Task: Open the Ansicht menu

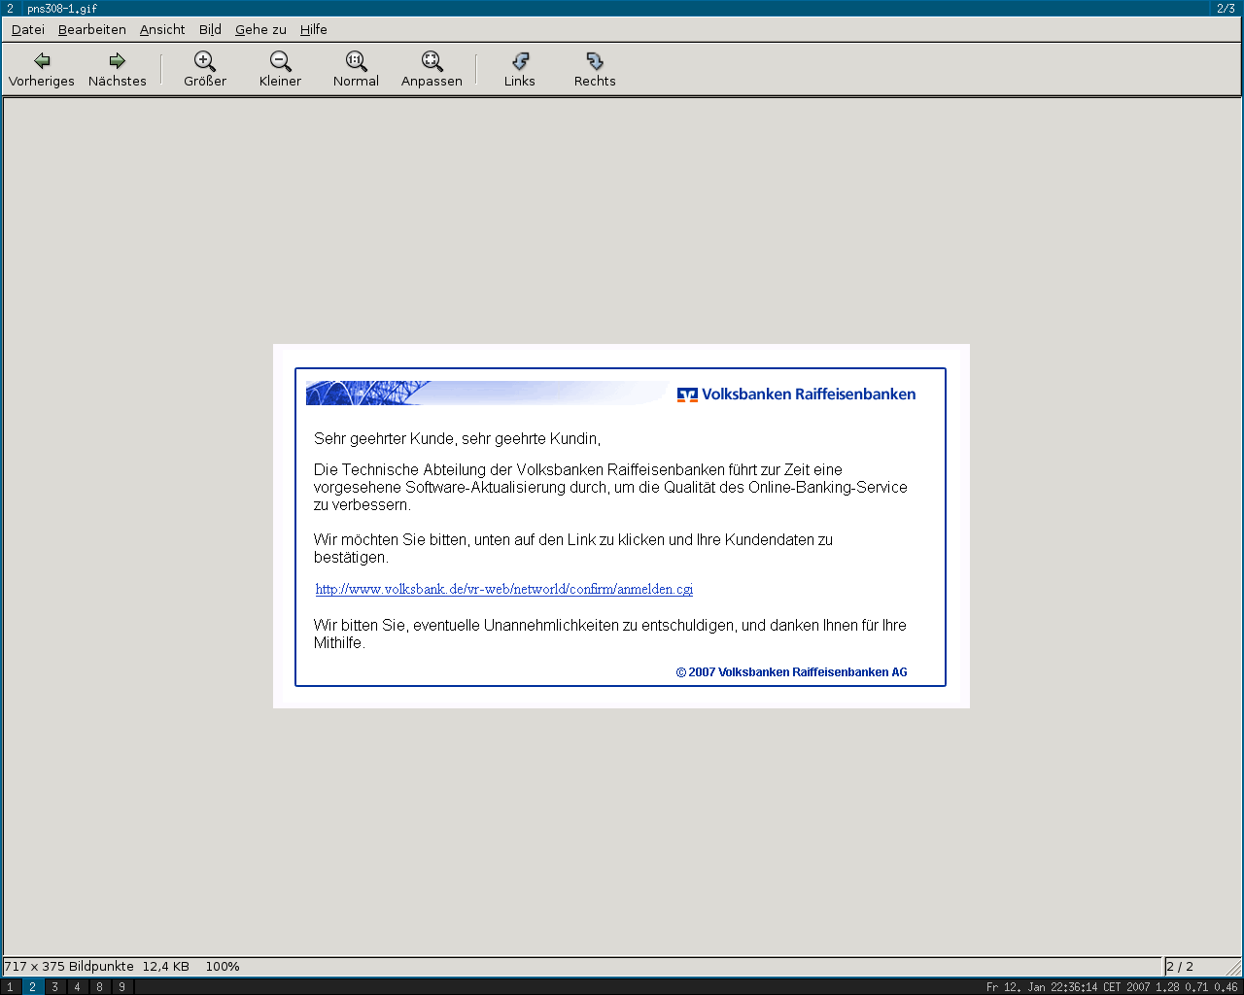Action: (162, 29)
